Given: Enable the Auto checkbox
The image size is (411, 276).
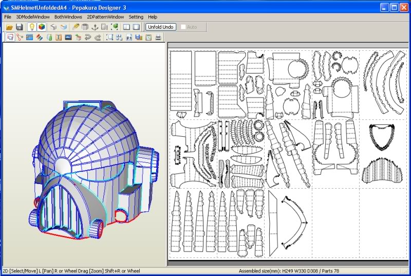Looking at the screenshot, I should 183,27.
